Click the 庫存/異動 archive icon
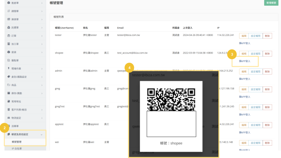 tap(9, 93)
